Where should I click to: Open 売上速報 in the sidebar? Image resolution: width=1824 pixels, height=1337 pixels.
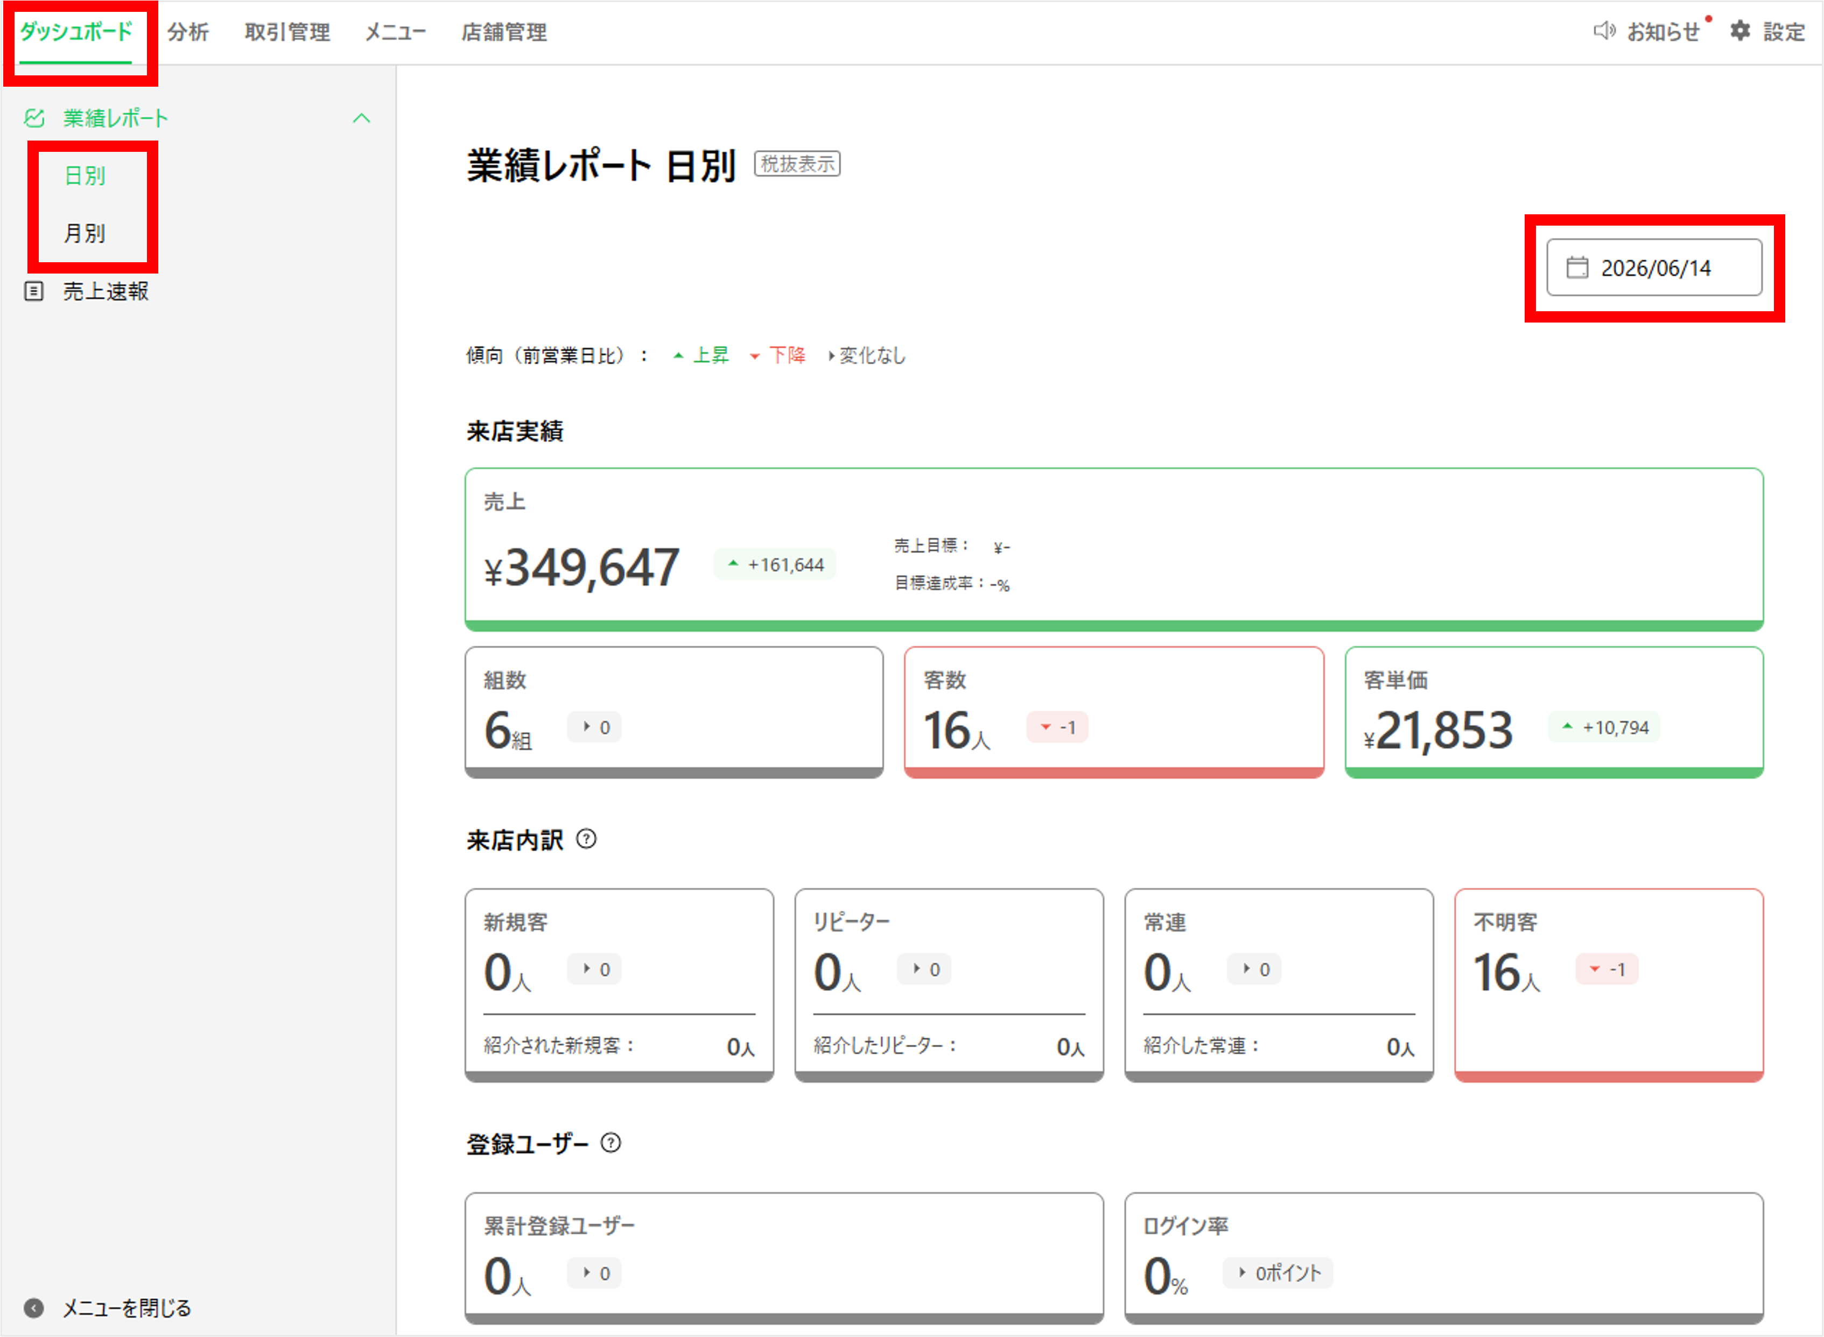coord(105,291)
